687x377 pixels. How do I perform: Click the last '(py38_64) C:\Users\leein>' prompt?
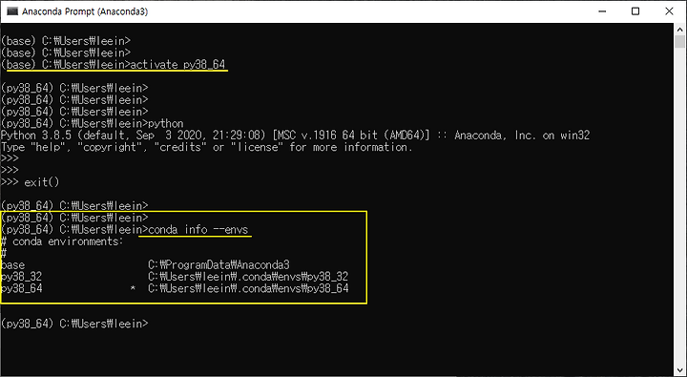75,324
